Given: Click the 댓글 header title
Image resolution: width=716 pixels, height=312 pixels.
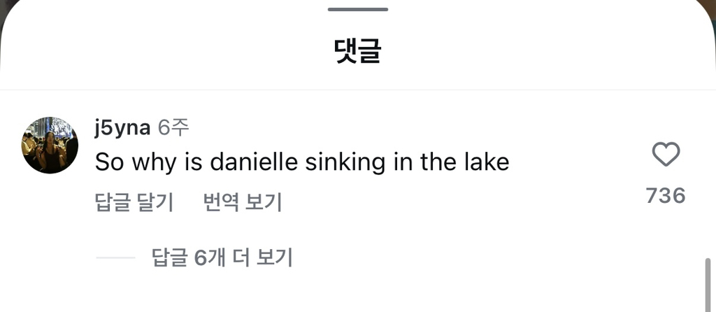Looking at the screenshot, I should [357, 52].
